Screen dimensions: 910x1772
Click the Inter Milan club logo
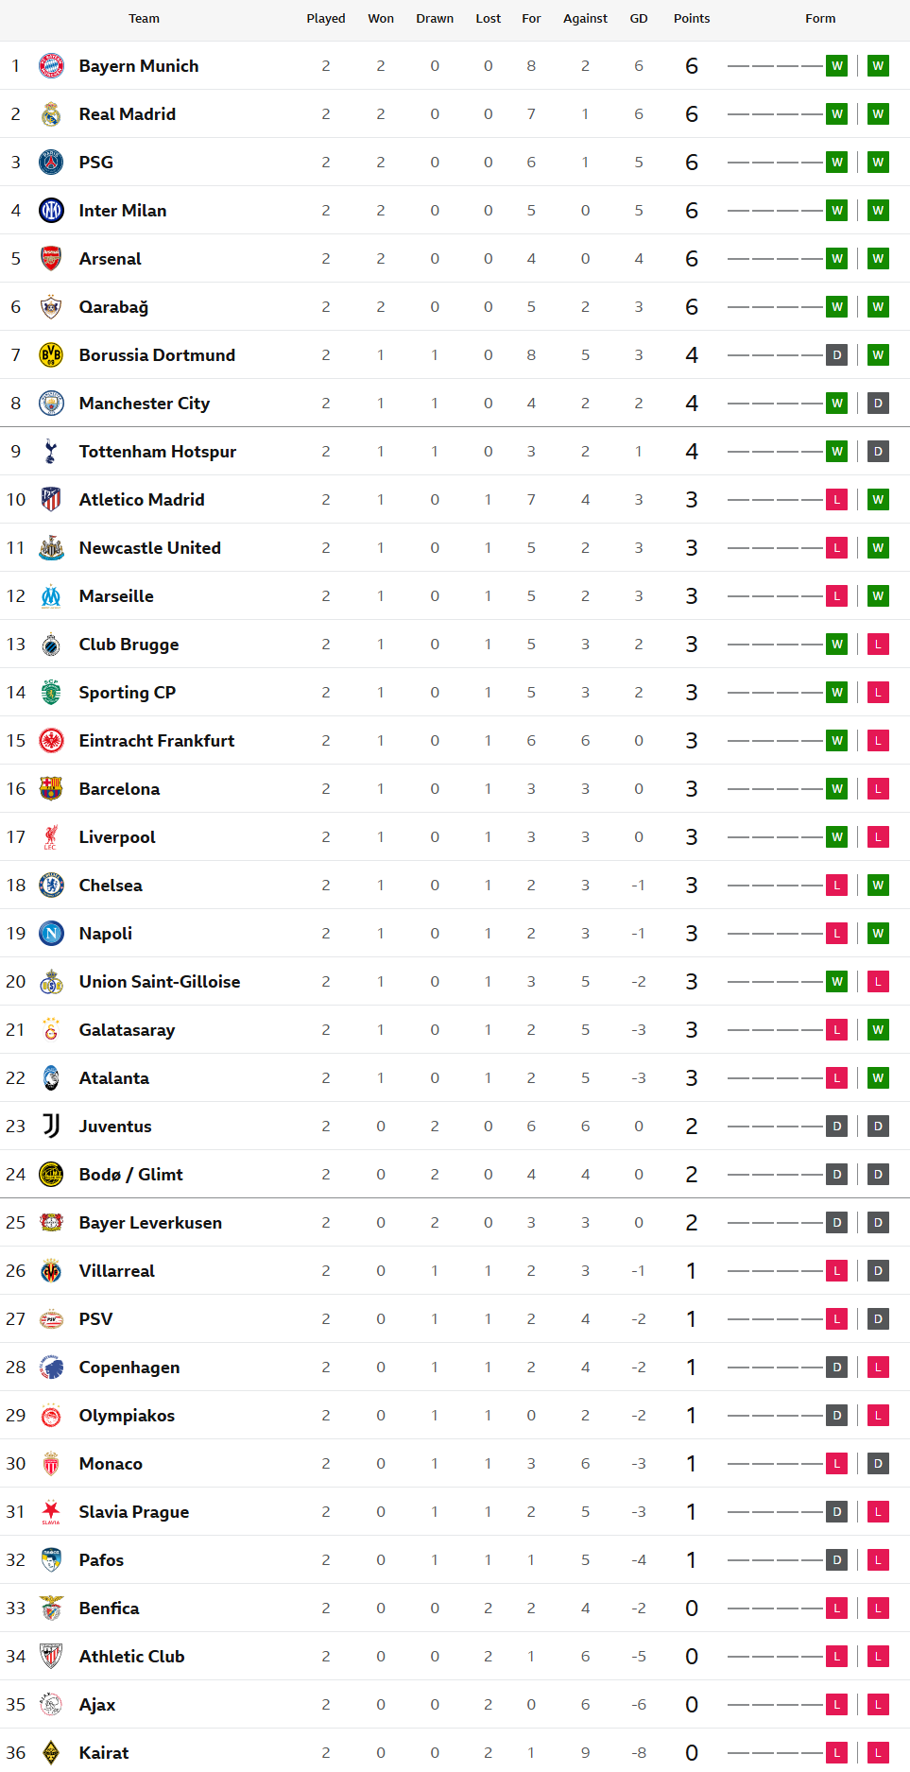click(51, 211)
